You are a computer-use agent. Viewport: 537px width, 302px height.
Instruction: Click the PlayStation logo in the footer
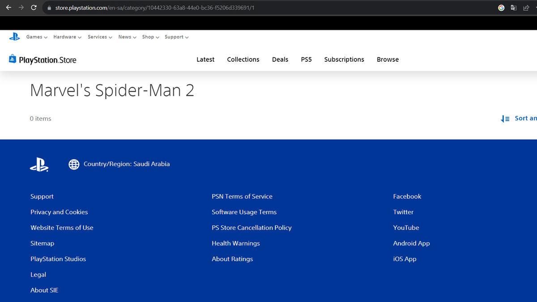tap(39, 165)
